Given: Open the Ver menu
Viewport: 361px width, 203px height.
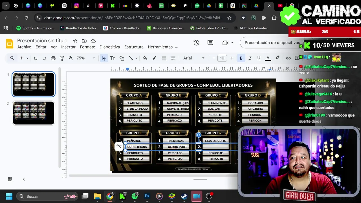Looking at the screenshot, I should 54,47.
